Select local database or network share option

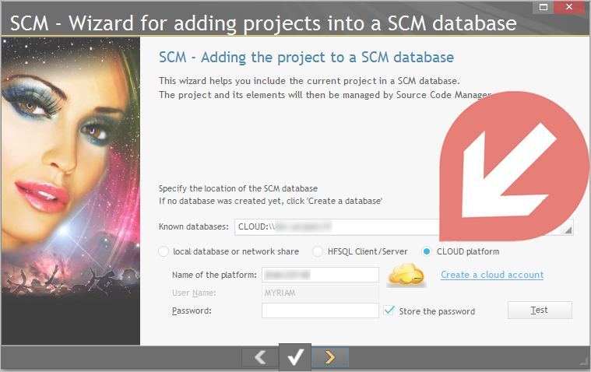click(x=164, y=251)
